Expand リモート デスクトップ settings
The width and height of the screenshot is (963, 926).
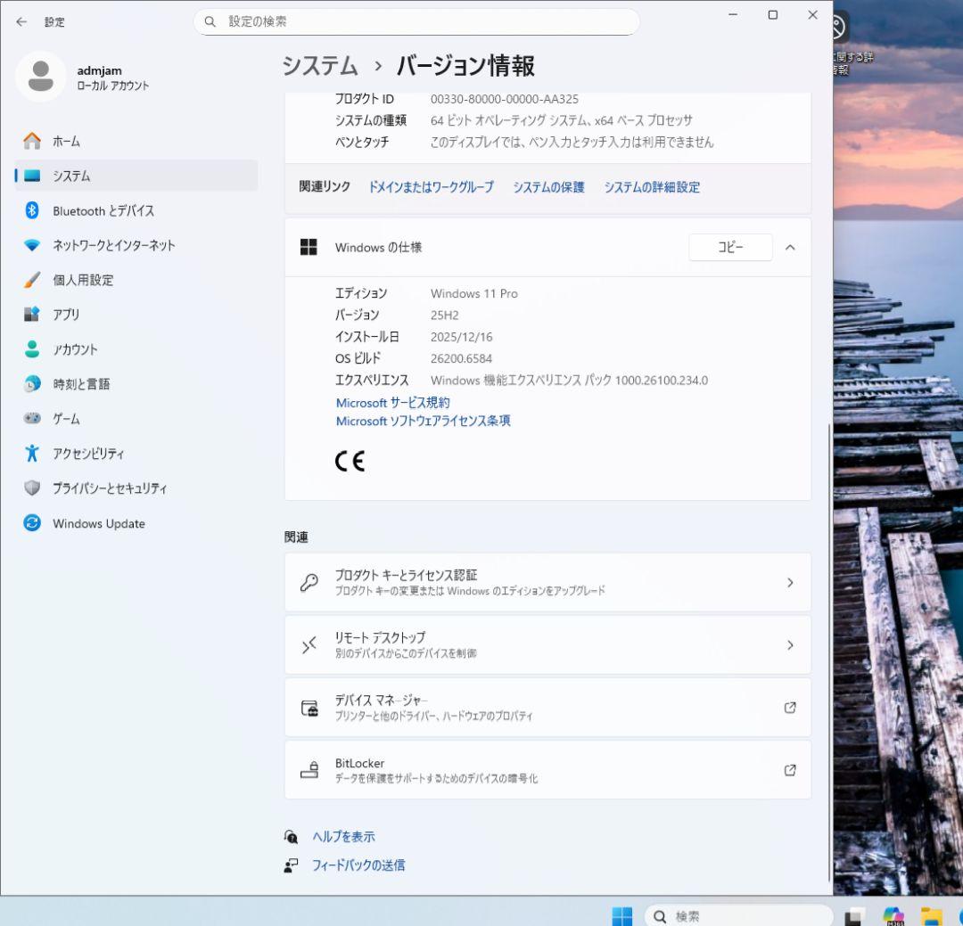pos(547,644)
